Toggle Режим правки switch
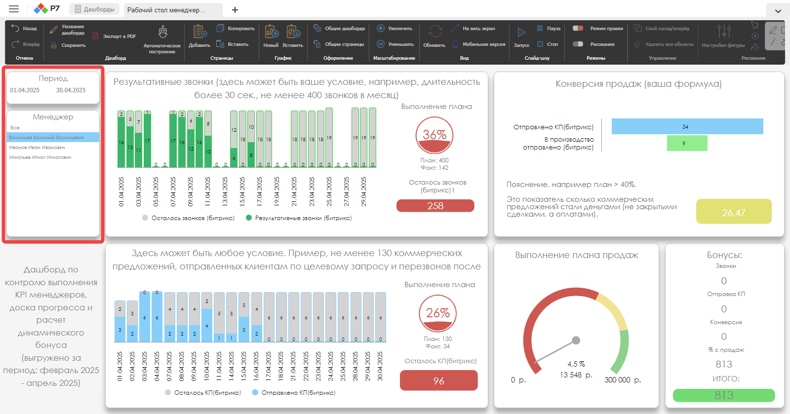This screenshot has width=790, height=414. pos(578,29)
